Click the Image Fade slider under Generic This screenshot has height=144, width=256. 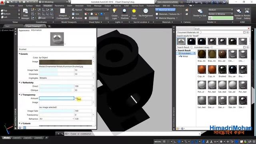pyautogui.click(x=56, y=70)
